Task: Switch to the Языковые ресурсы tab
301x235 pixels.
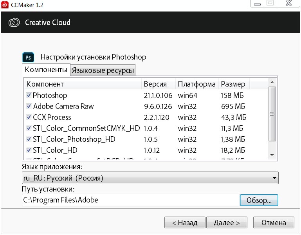Action: pos(103,70)
